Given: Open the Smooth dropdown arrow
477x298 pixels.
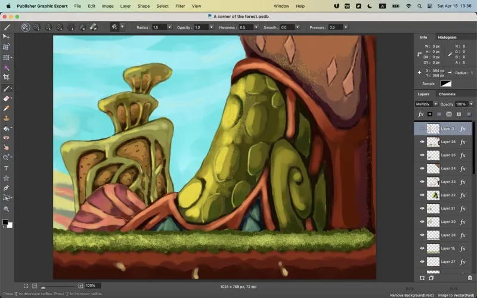Looking at the screenshot, I should point(298,27).
